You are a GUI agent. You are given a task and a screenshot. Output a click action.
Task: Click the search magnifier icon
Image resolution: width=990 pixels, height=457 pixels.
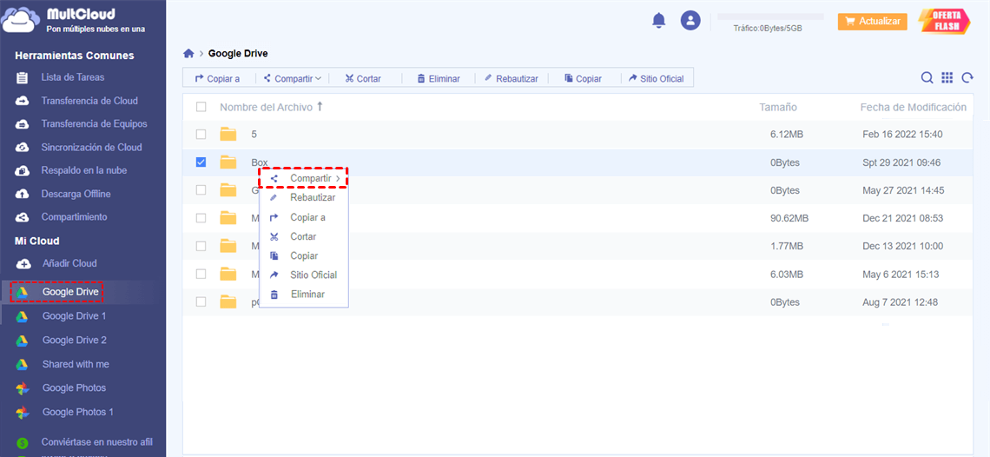927,77
